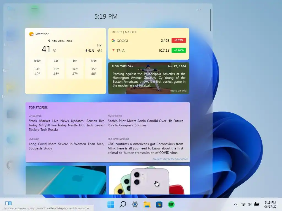Click the widgets panel scrollbar

pyautogui.click(x=210, y=20)
